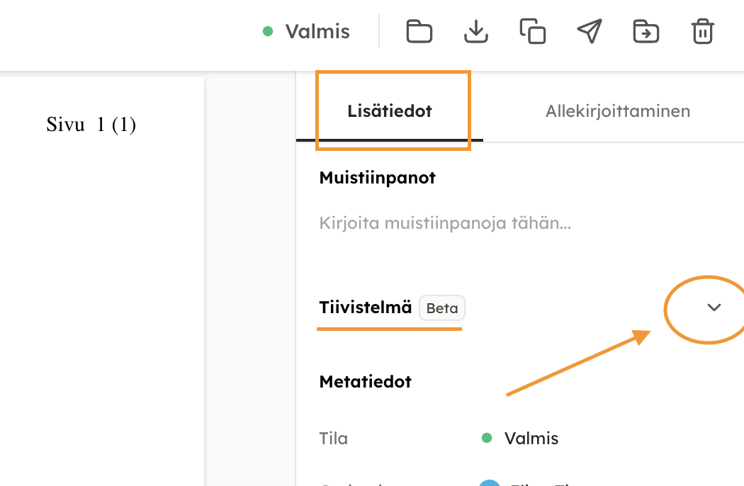Click the Muistiinpanot notes text field
The height and width of the screenshot is (486, 744).
pyautogui.click(x=446, y=224)
